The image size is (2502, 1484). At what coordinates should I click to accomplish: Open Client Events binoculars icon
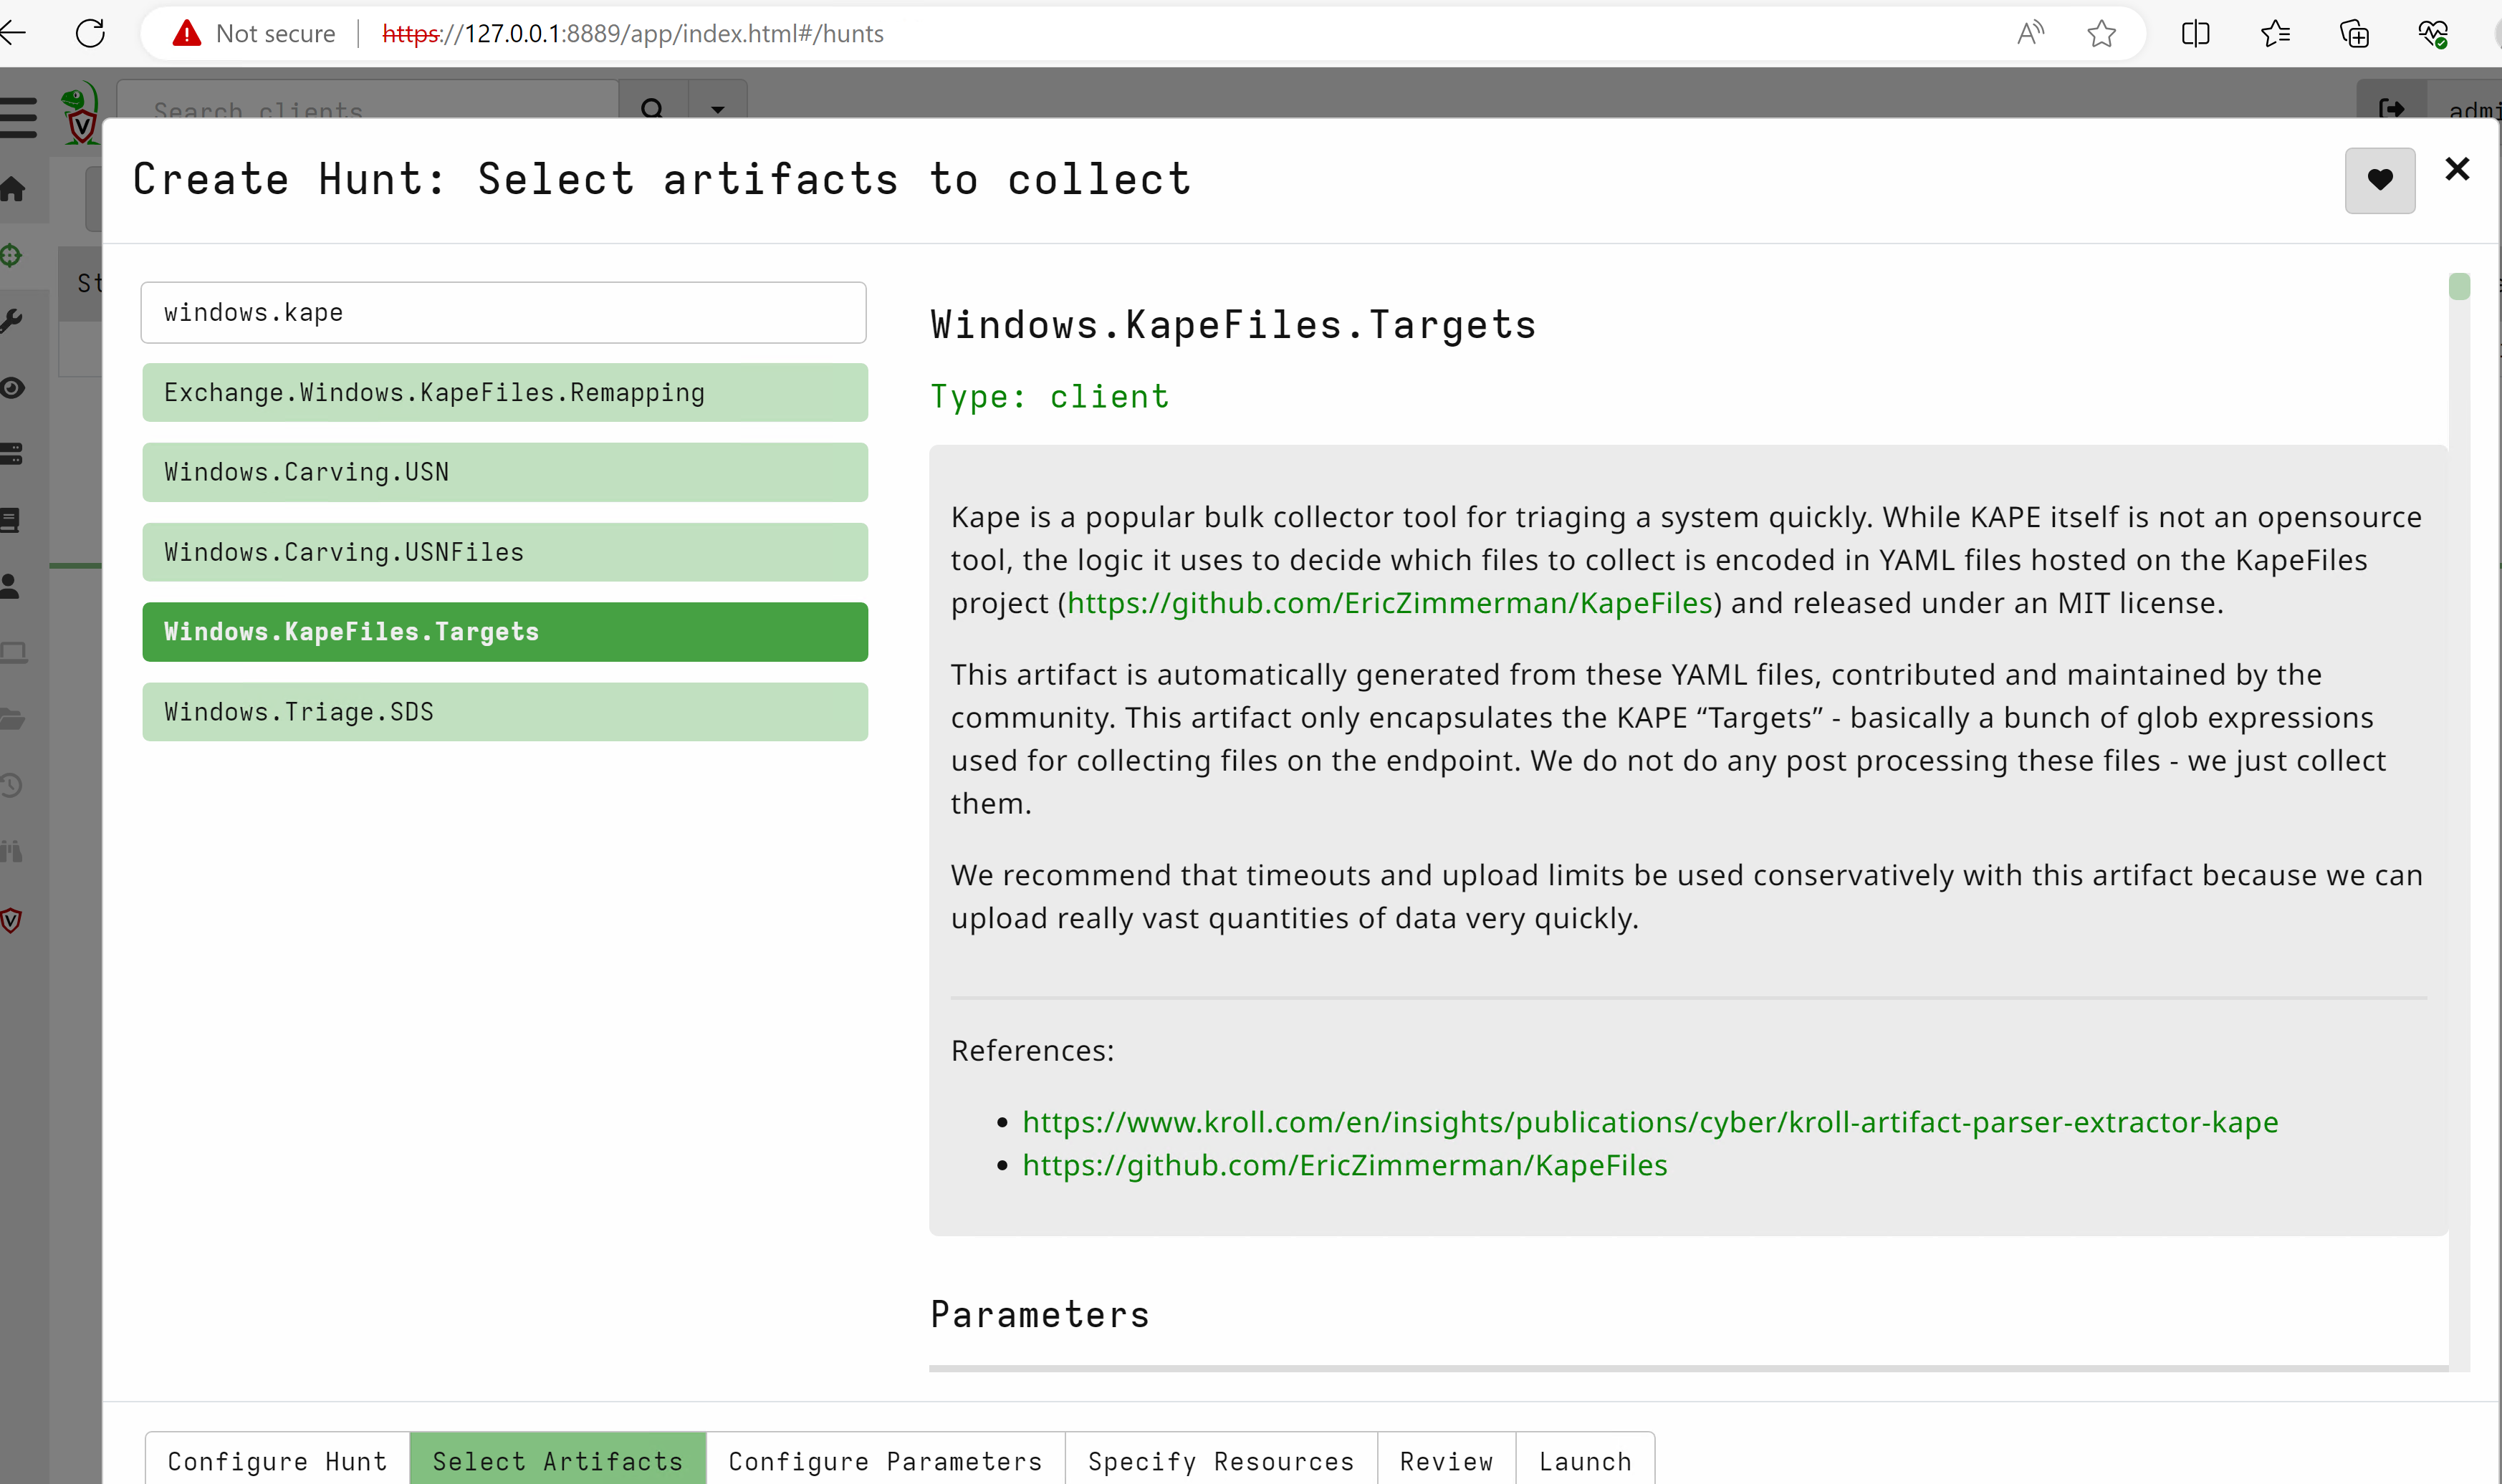pyautogui.click(x=11, y=851)
